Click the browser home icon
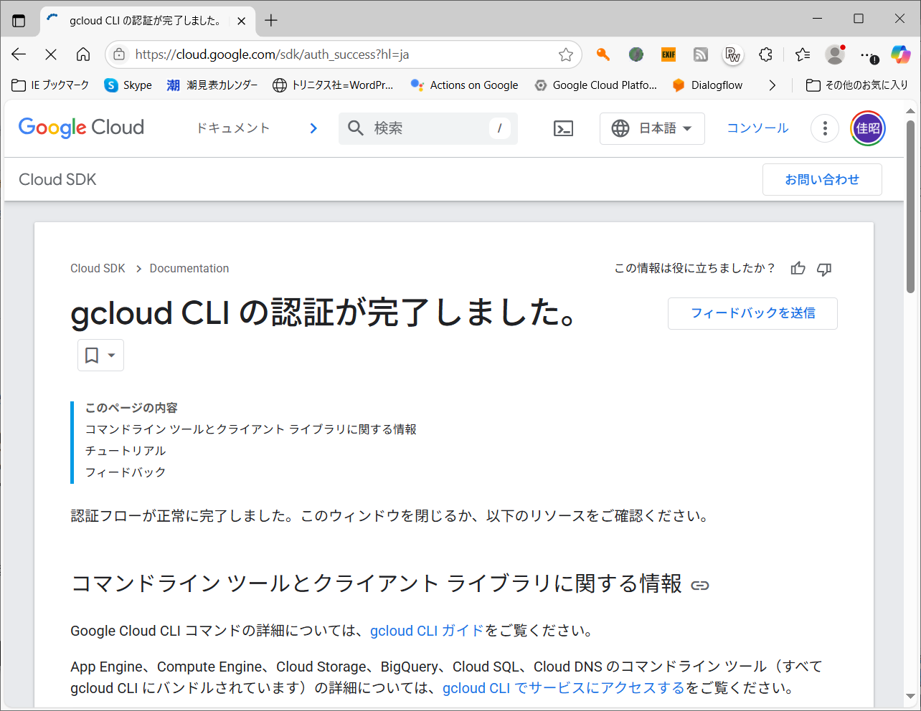Screen dimensions: 921x711 83,54
